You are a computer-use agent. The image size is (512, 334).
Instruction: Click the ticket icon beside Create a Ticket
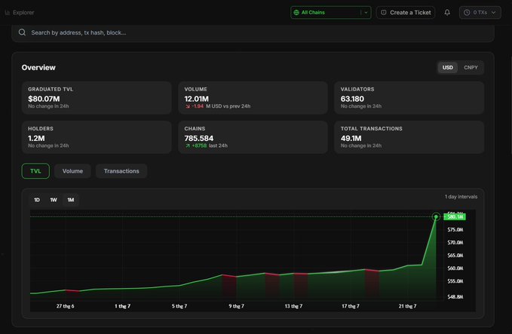coord(384,12)
